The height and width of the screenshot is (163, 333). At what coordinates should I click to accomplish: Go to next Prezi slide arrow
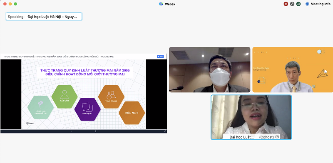[x=96, y=131]
